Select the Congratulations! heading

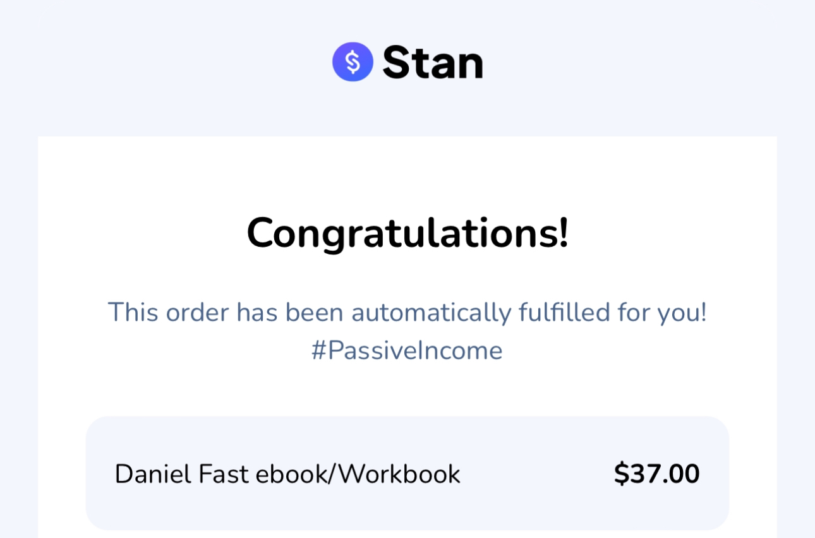(x=407, y=233)
